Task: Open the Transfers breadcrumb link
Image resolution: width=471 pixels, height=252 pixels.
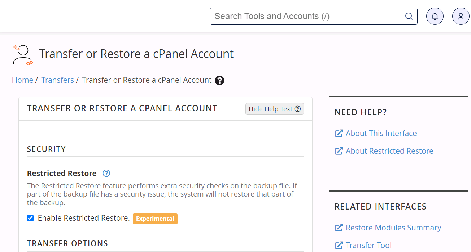Action: [57, 80]
